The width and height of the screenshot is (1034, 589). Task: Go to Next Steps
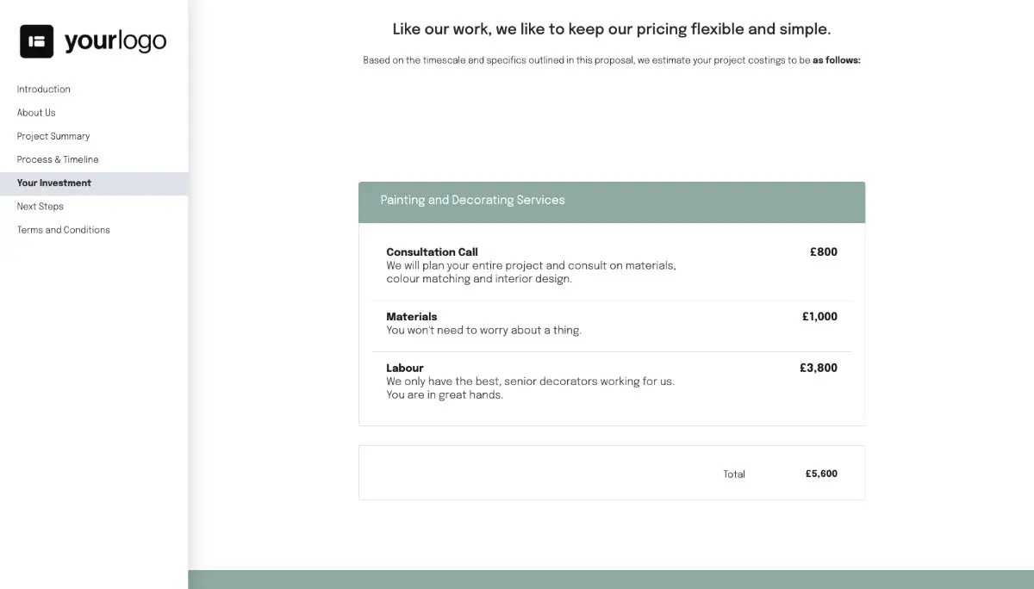pyautogui.click(x=40, y=206)
